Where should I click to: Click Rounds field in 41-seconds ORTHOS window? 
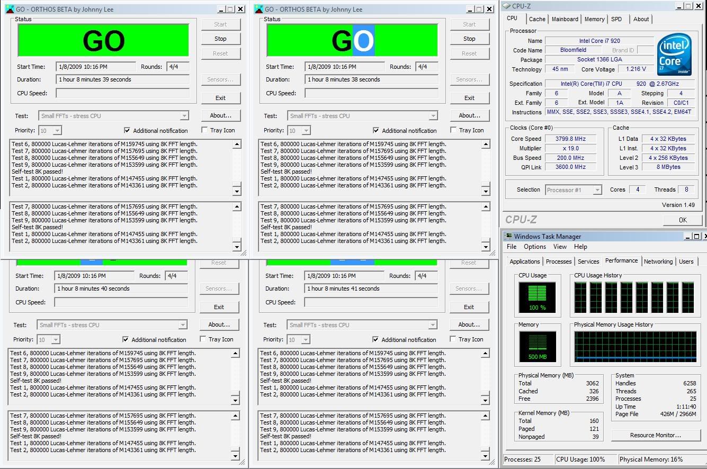click(426, 276)
